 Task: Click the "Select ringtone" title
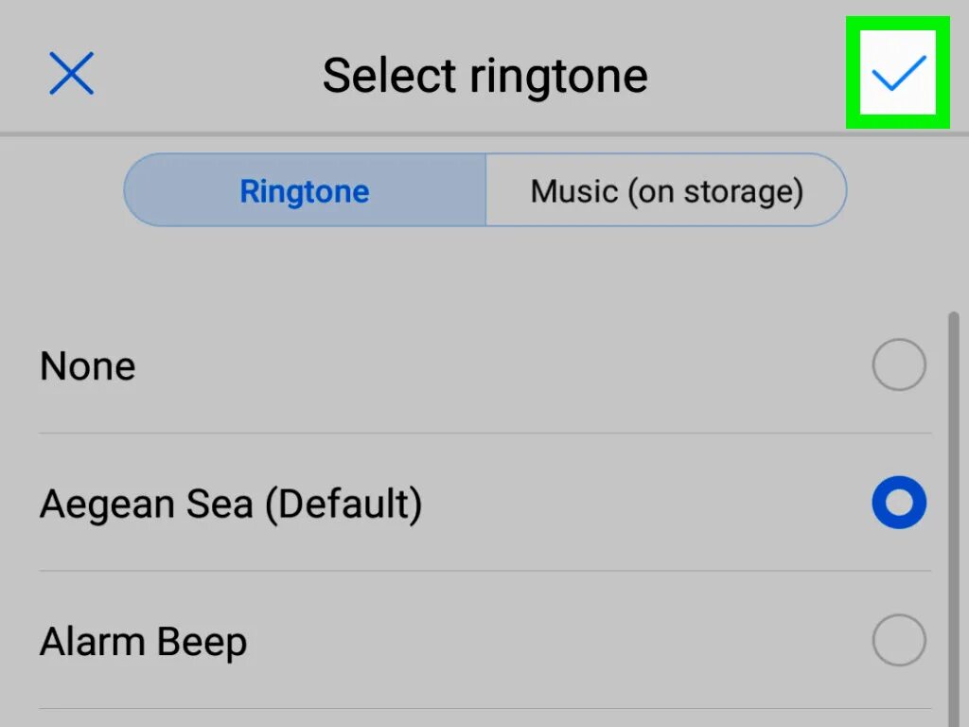pyautogui.click(x=484, y=75)
